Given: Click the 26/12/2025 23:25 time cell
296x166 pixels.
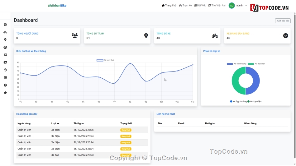Looking at the screenshot, I should click(x=84, y=130).
